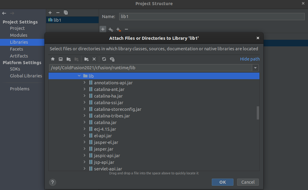Refresh the file tree

click(104, 59)
